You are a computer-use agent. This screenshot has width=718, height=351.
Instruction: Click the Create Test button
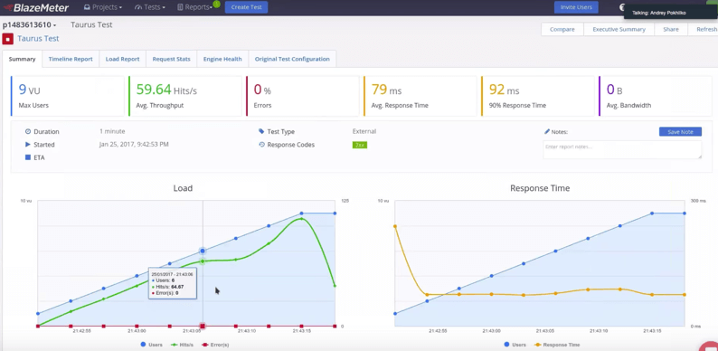pos(246,7)
